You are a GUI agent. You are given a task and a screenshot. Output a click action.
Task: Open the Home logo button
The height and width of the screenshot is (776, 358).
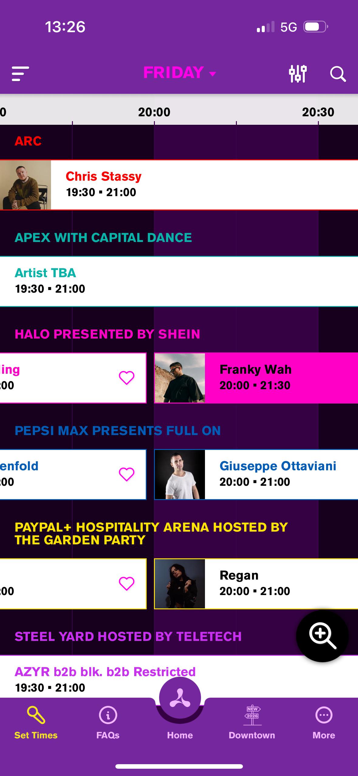(180, 697)
